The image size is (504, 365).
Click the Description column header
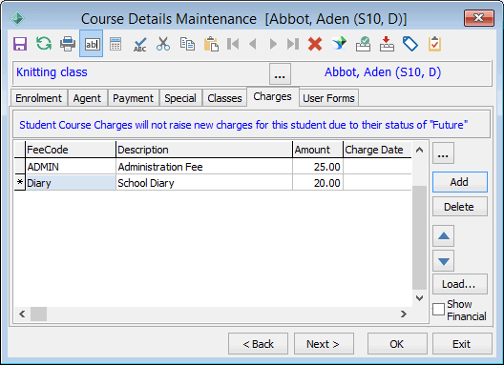pos(204,150)
